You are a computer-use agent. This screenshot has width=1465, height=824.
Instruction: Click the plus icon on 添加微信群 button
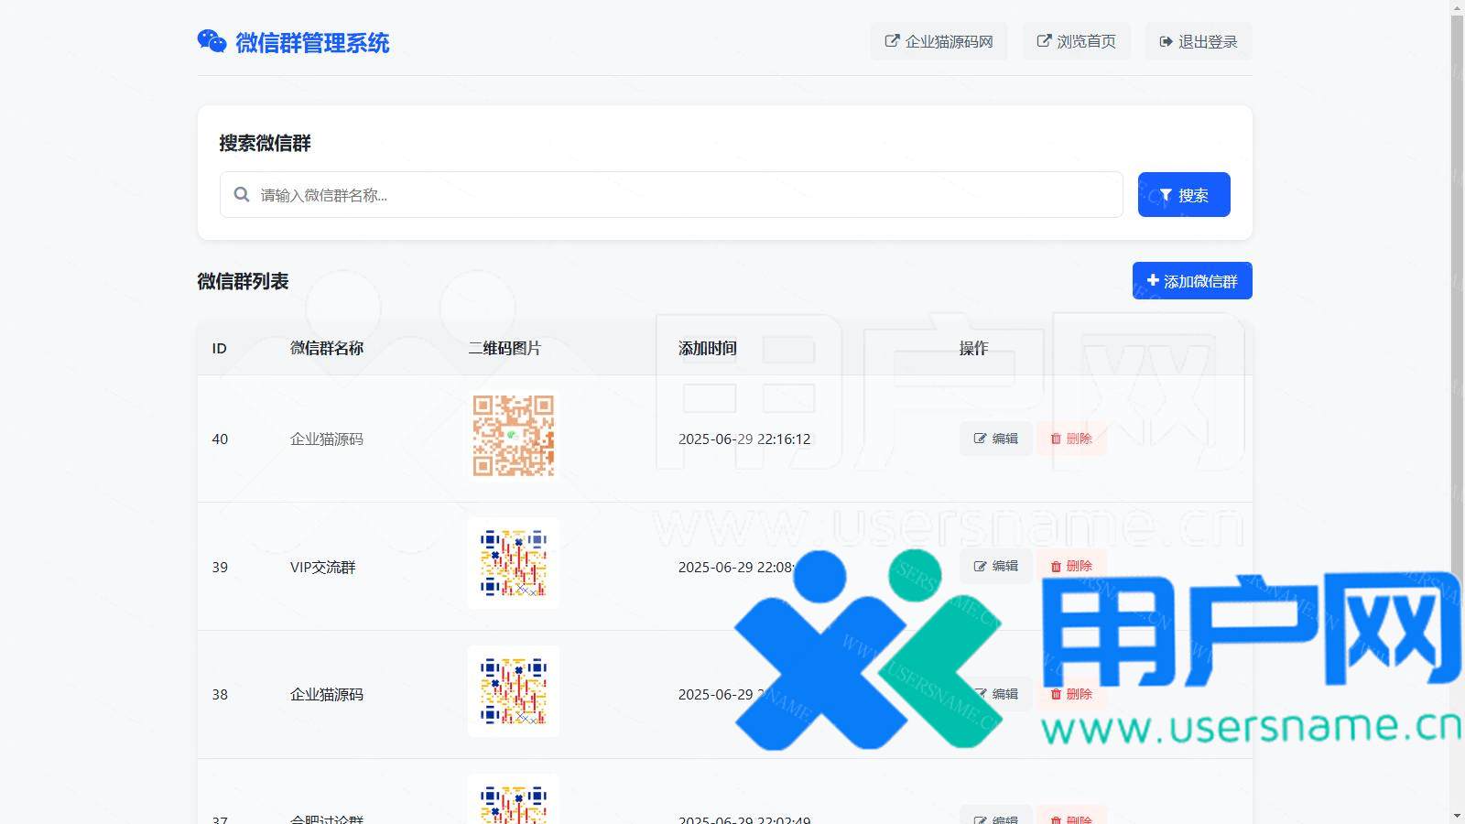click(x=1152, y=281)
